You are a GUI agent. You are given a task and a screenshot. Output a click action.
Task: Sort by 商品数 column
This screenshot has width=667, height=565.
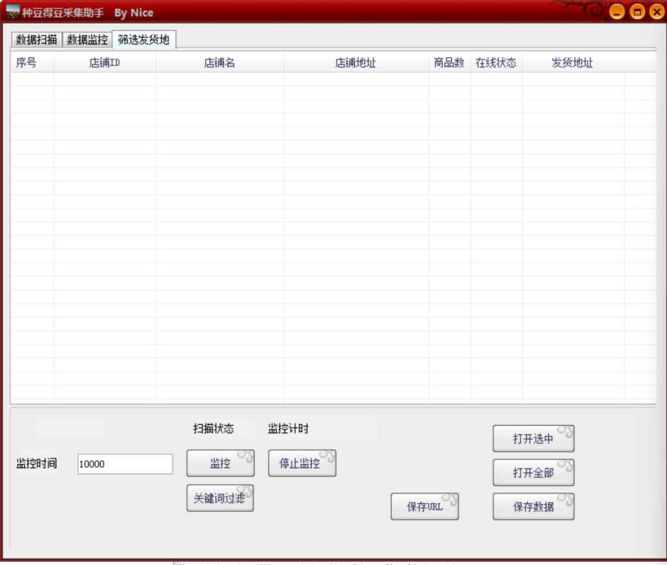[x=449, y=63]
